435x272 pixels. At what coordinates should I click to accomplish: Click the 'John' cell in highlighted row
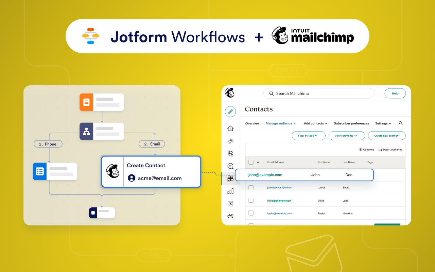click(315, 175)
